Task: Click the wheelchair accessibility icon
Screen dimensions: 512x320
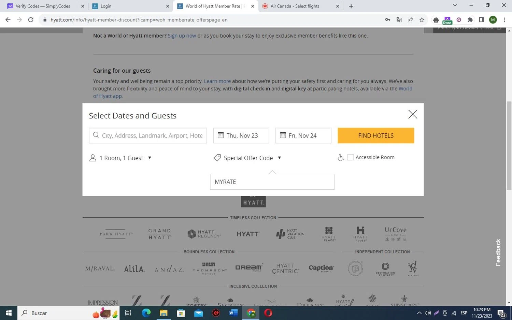Action: [x=341, y=157]
